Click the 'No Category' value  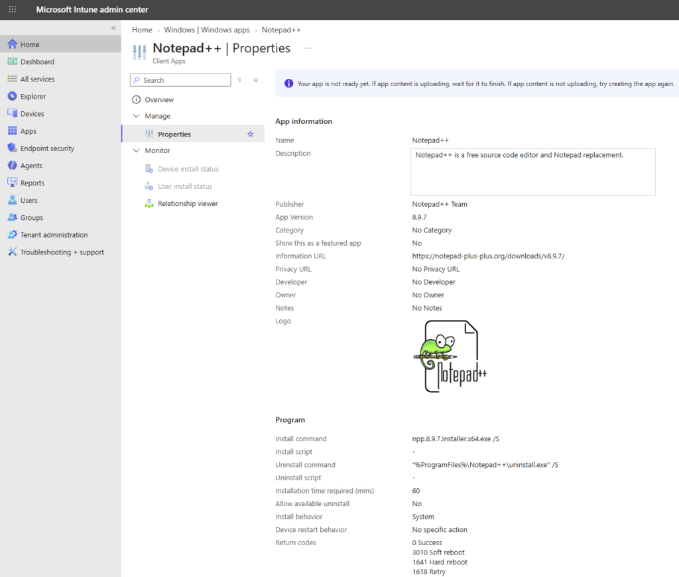(x=432, y=230)
